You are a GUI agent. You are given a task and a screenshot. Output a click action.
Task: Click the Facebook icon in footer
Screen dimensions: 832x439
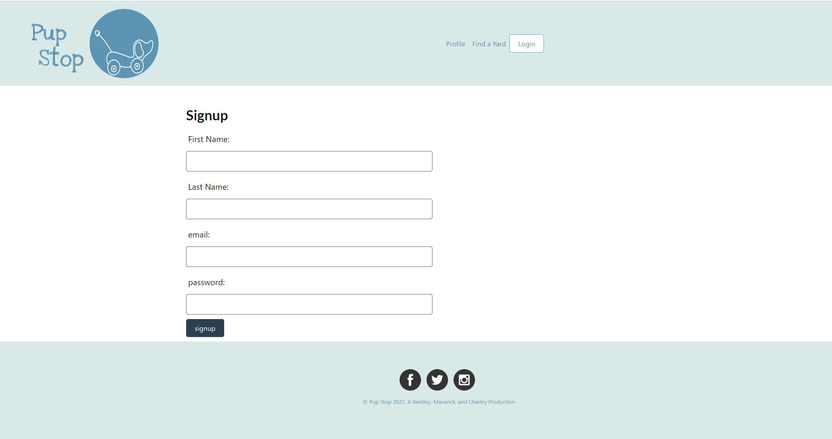[411, 380]
